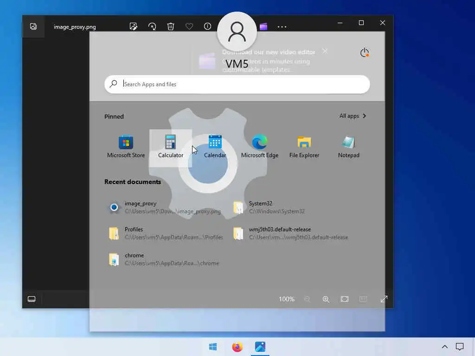This screenshot has width=475, height=356.
Task: Show hidden icons via taskbar chevron
Action: [445, 347]
